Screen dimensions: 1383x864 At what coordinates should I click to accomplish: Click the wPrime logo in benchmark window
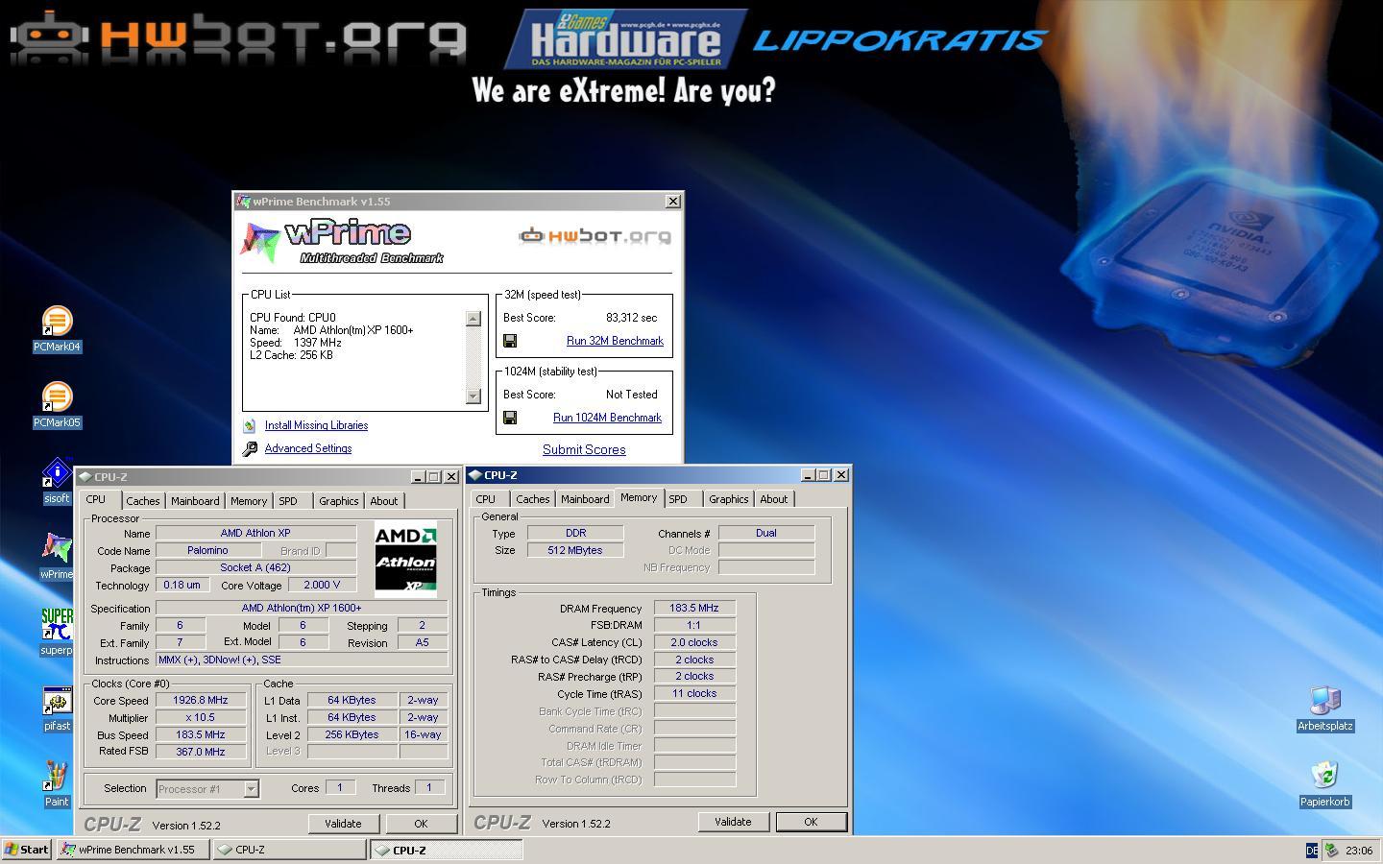[342, 242]
